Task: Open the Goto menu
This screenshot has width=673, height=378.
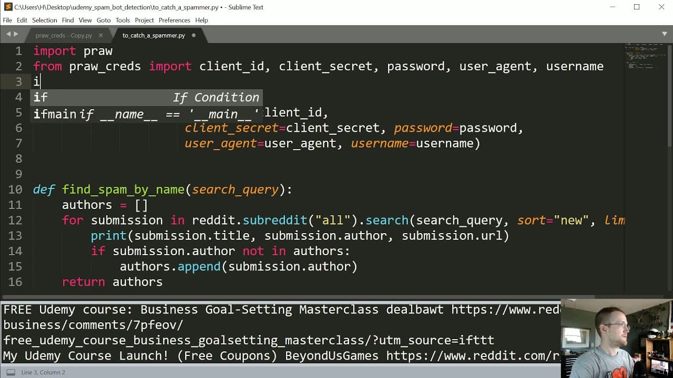Action: pos(104,20)
